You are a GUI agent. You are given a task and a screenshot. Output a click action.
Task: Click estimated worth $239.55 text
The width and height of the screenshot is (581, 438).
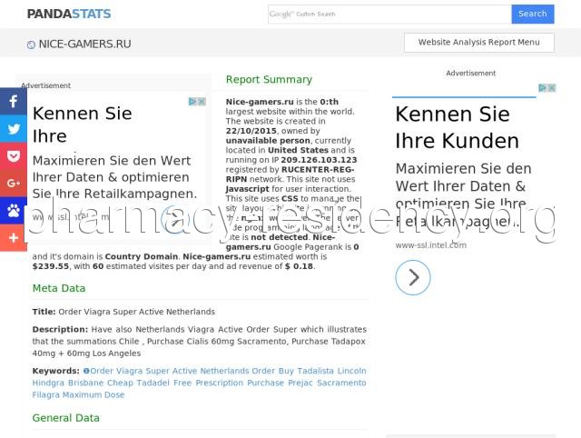tap(51, 266)
